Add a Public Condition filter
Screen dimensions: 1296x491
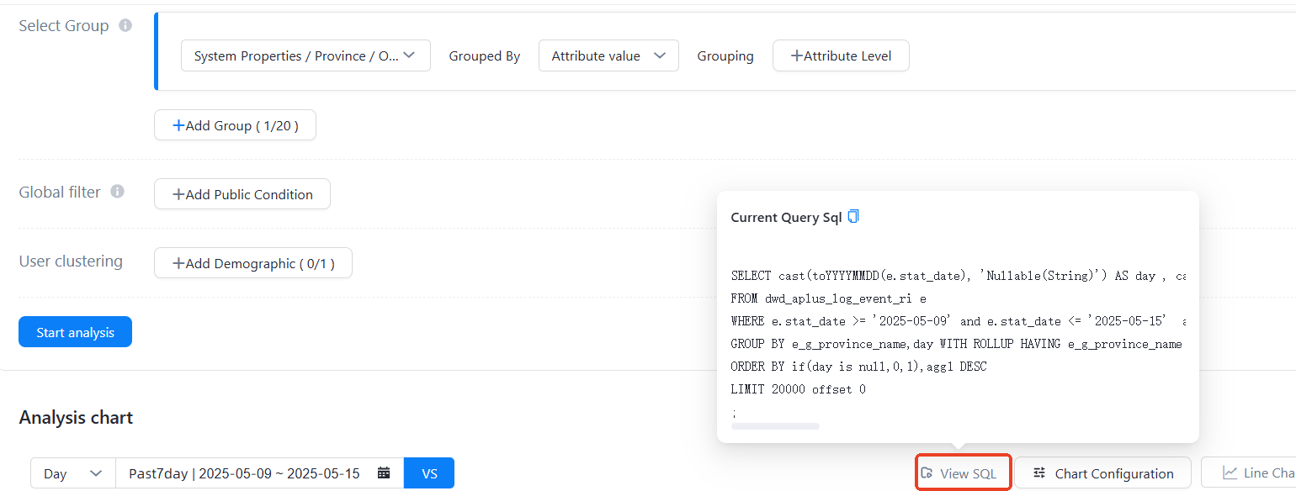tap(242, 194)
